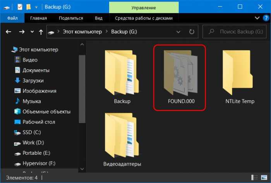Click the chevron before Этот компьютер breadcrumb
This screenshot has height=183, width=271.
58,31
